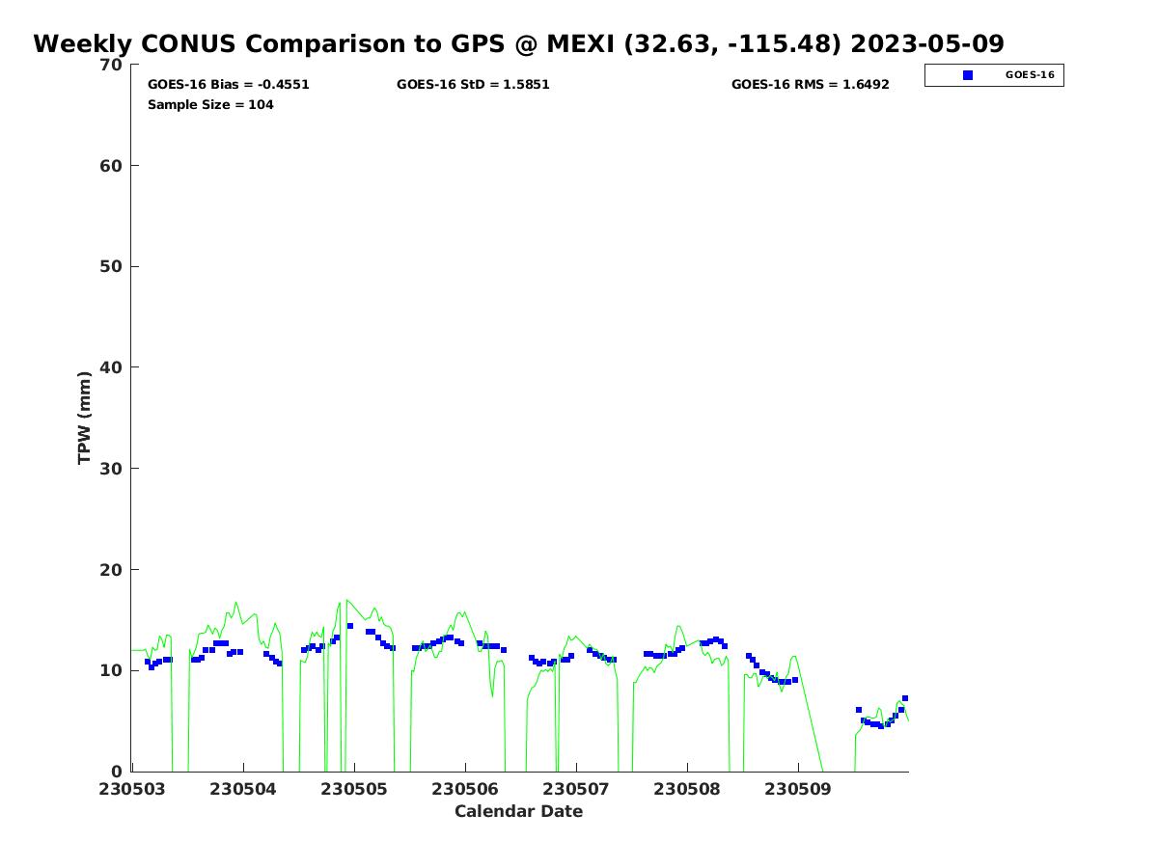
Task: Select the 'GOES-16 StD = 1.5851' text
Action: [473, 84]
